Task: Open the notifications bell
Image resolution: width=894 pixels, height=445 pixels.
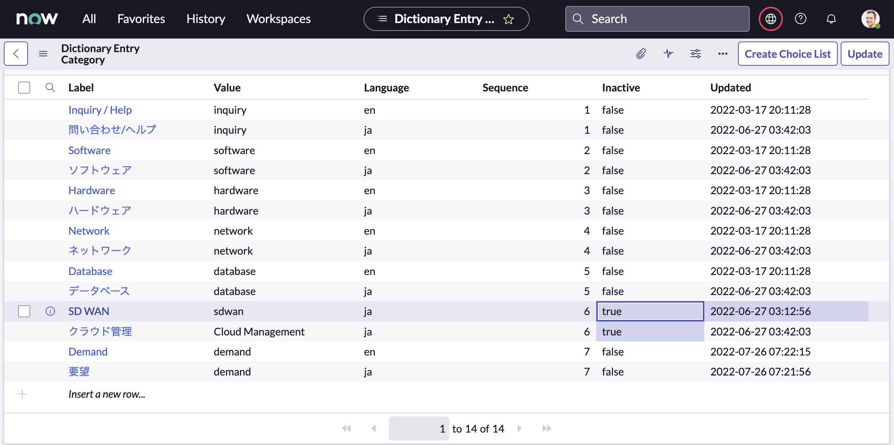Action: click(831, 19)
